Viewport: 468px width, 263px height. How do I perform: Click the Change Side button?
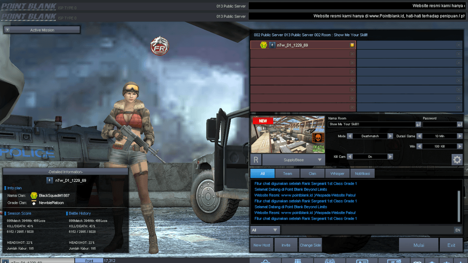click(x=310, y=245)
